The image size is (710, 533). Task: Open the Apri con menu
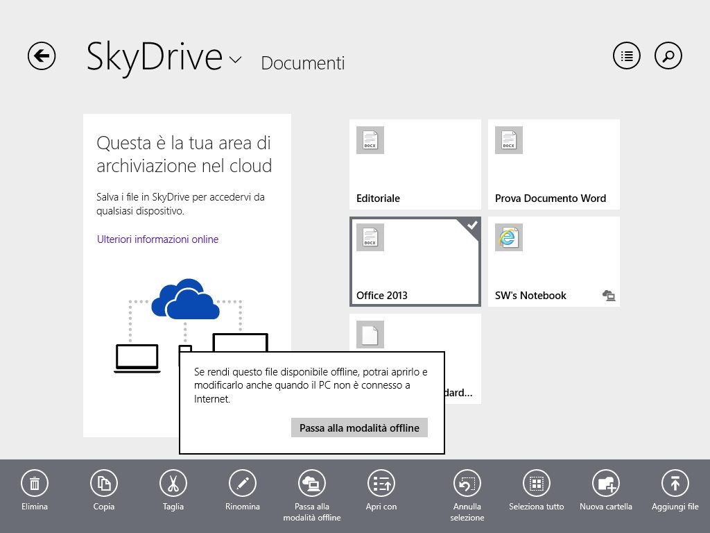click(x=381, y=483)
